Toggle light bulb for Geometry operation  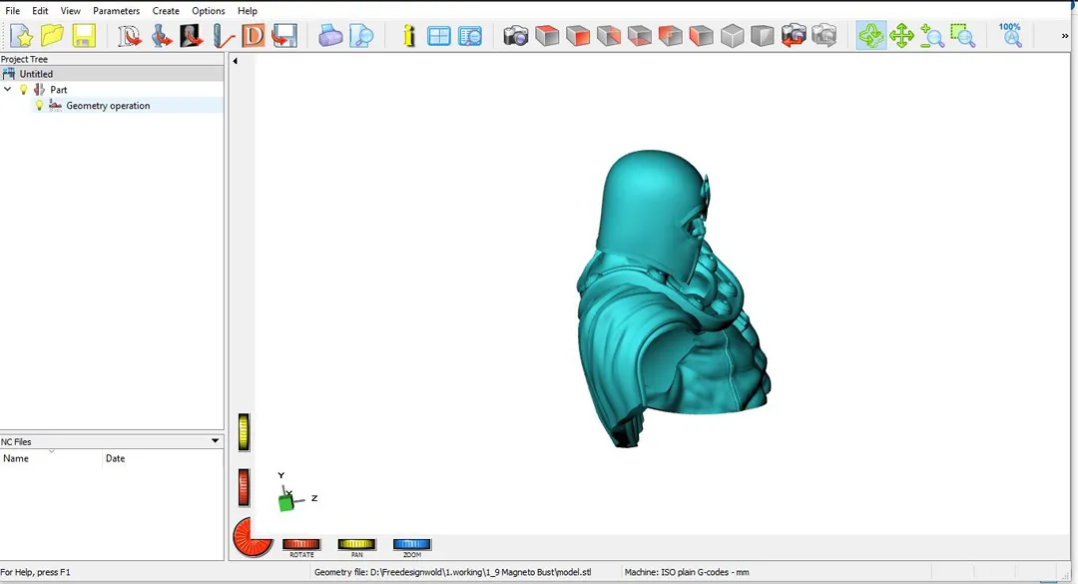pyautogui.click(x=39, y=105)
